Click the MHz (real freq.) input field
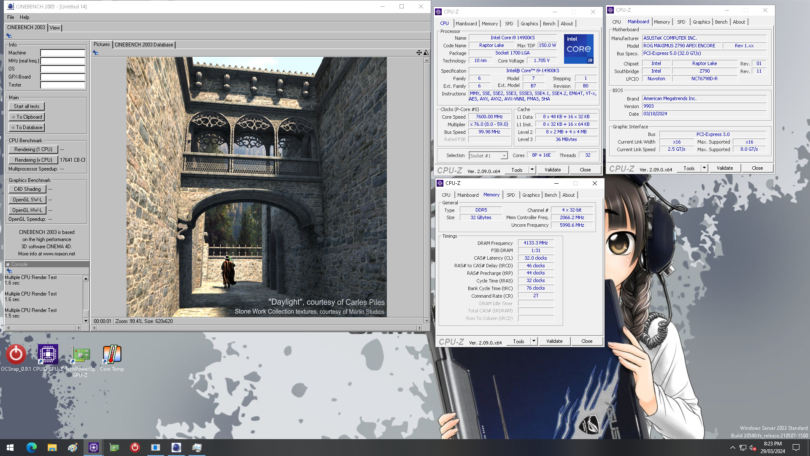 pyautogui.click(x=63, y=61)
